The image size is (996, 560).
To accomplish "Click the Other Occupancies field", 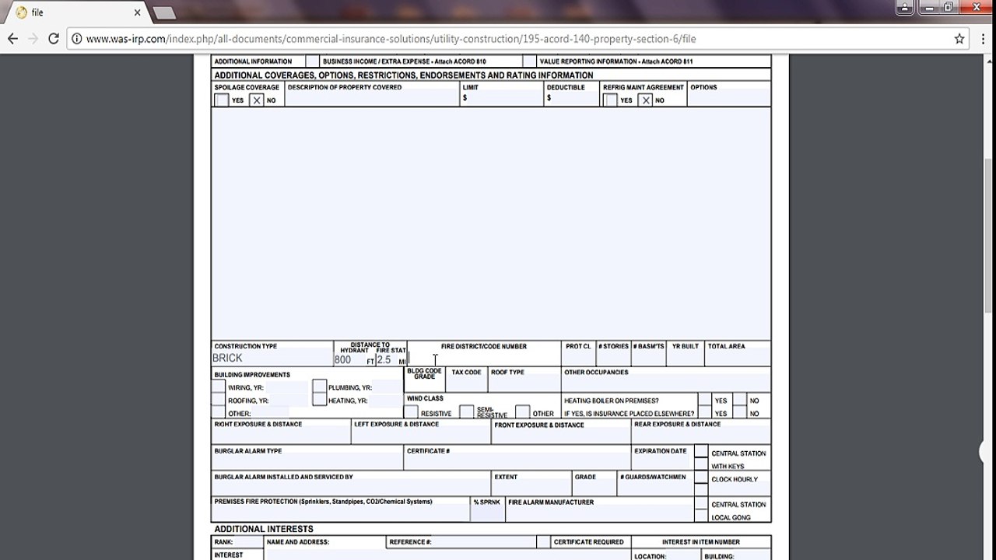I will (x=666, y=384).
